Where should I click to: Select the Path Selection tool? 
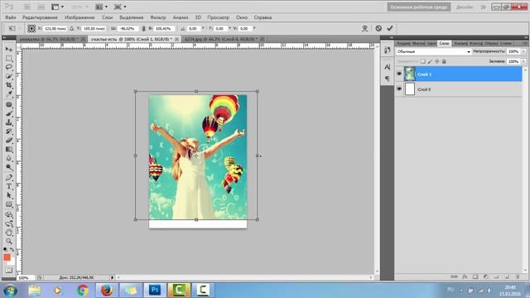[9, 195]
